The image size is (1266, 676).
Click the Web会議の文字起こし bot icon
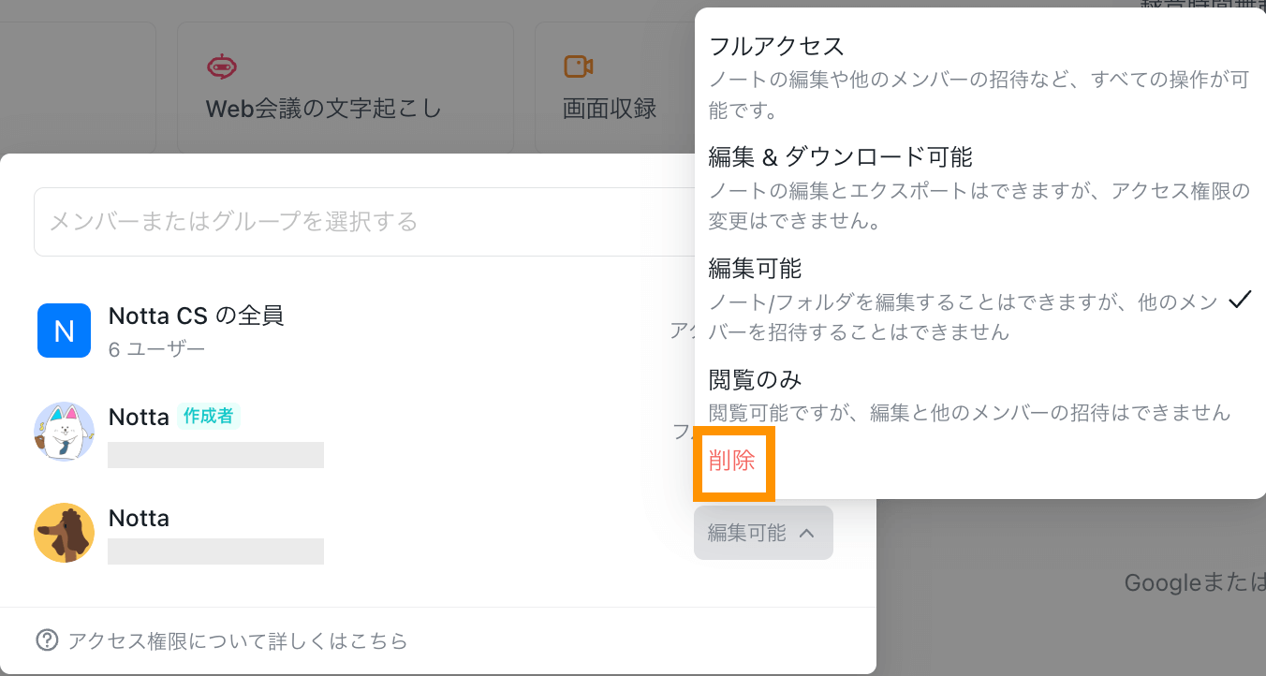pyautogui.click(x=222, y=66)
